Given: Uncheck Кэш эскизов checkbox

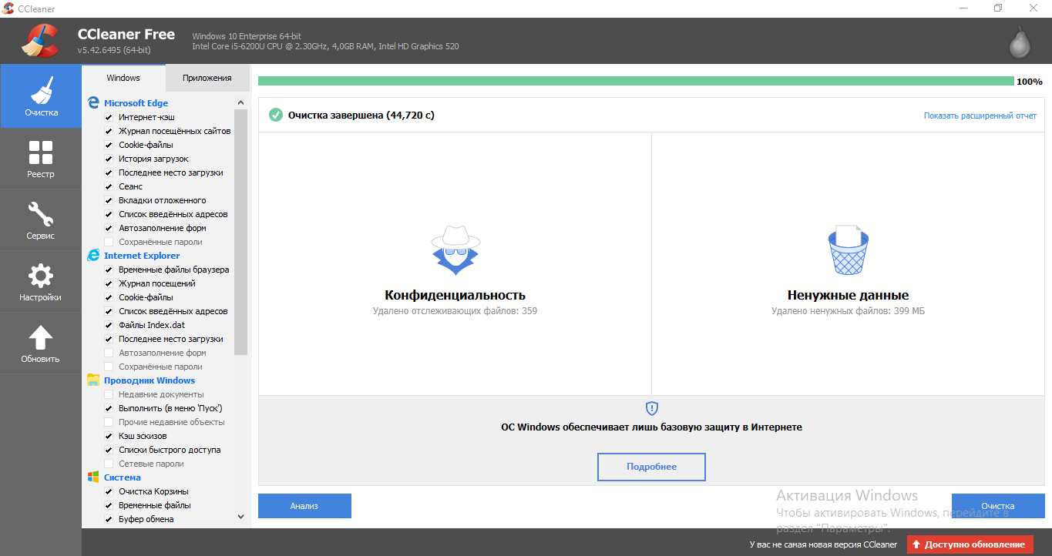Looking at the screenshot, I should point(109,436).
